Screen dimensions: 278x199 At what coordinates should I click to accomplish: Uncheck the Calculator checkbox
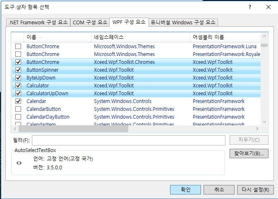point(18,85)
